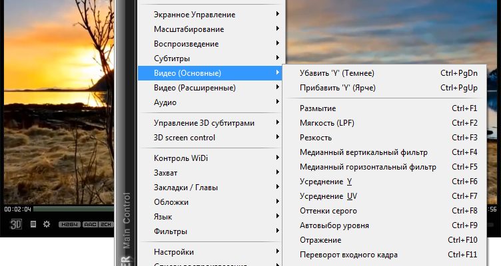Select Усреднение Y option
501x266 pixels.
384,182
